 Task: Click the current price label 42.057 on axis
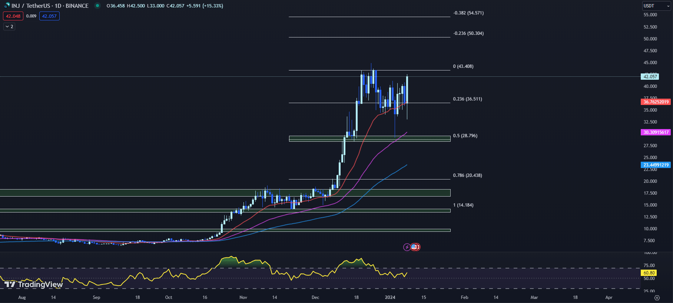650,77
